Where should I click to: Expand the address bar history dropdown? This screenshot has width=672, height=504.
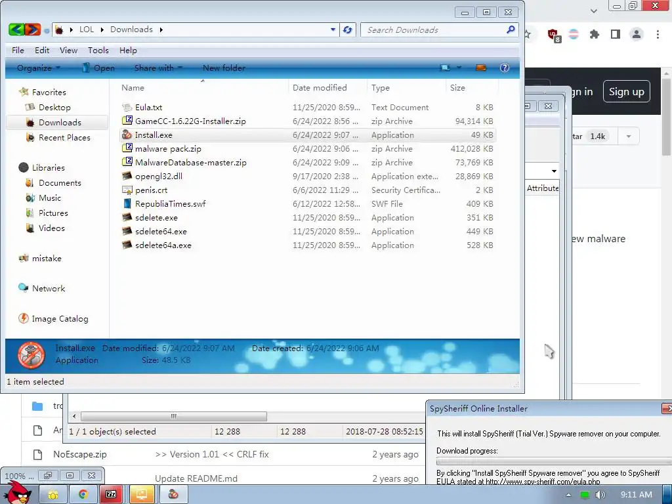coord(333,30)
